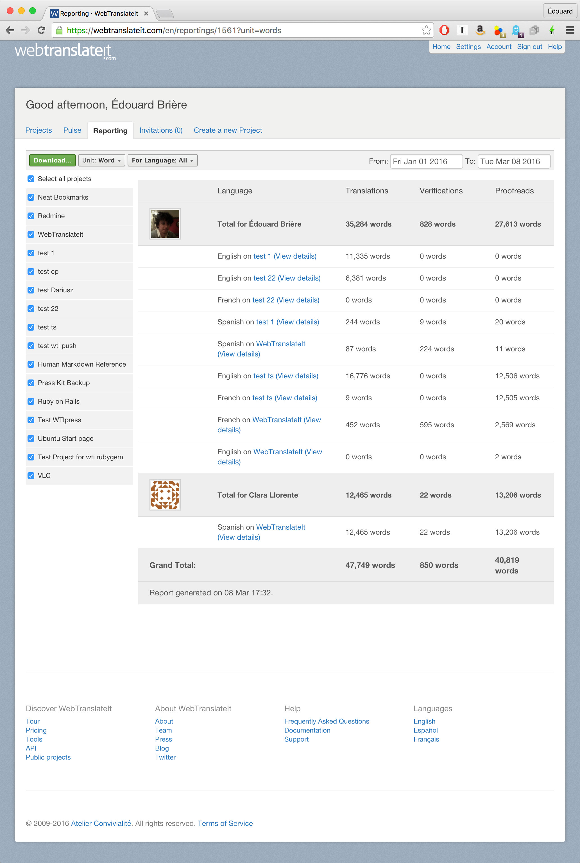Open the Projects tab

click(x=38, y=130)
